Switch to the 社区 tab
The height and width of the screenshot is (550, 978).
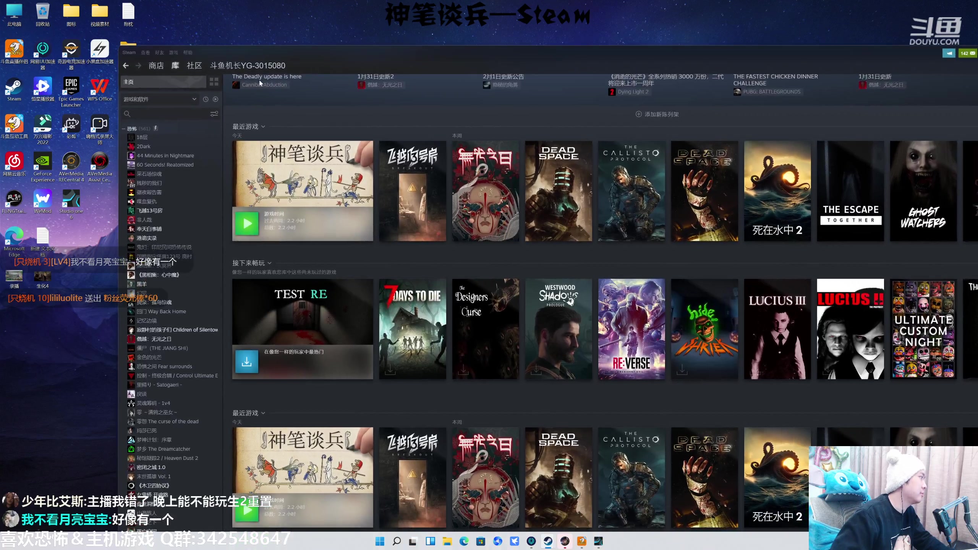tap(194, 65)
